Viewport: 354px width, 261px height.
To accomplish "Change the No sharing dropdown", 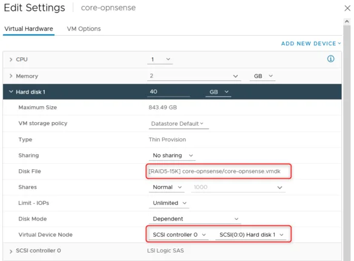I will [x=172, y=155].
